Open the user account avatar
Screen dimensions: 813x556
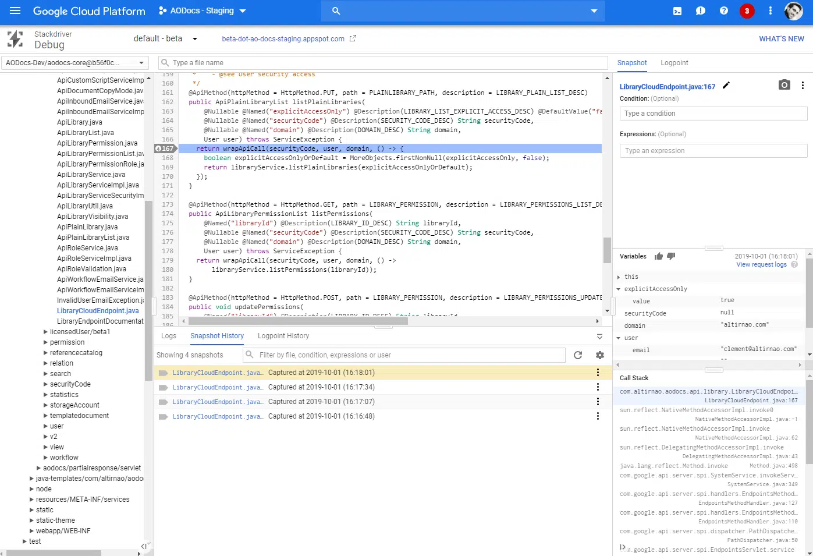[794, 10]
